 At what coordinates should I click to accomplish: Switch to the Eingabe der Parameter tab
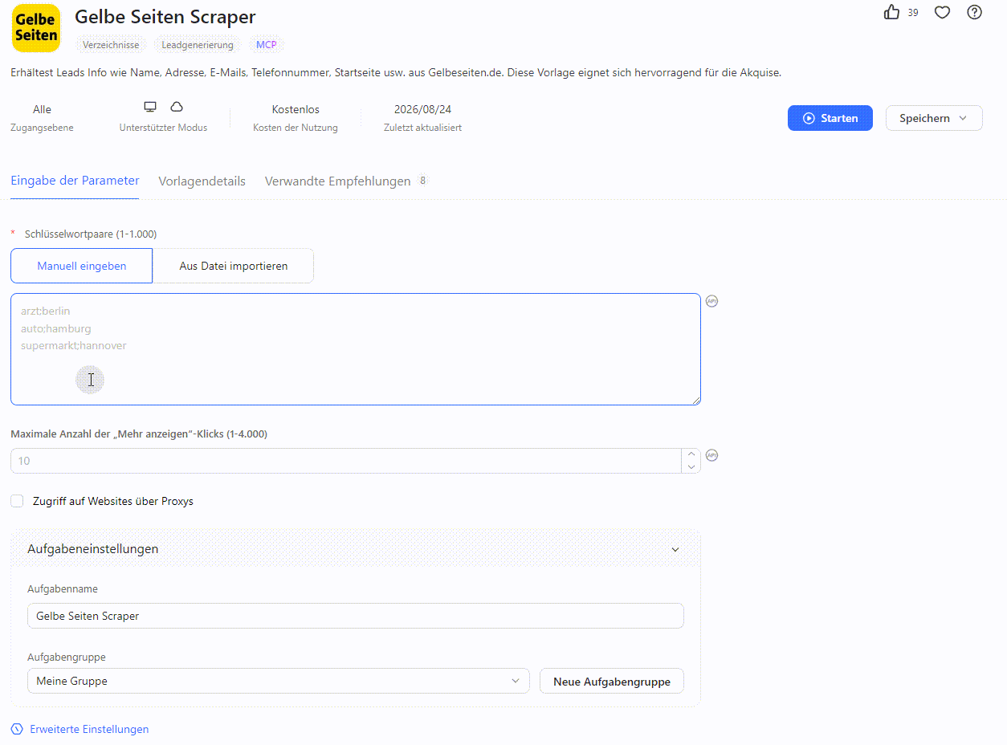[x=75, y=181]
